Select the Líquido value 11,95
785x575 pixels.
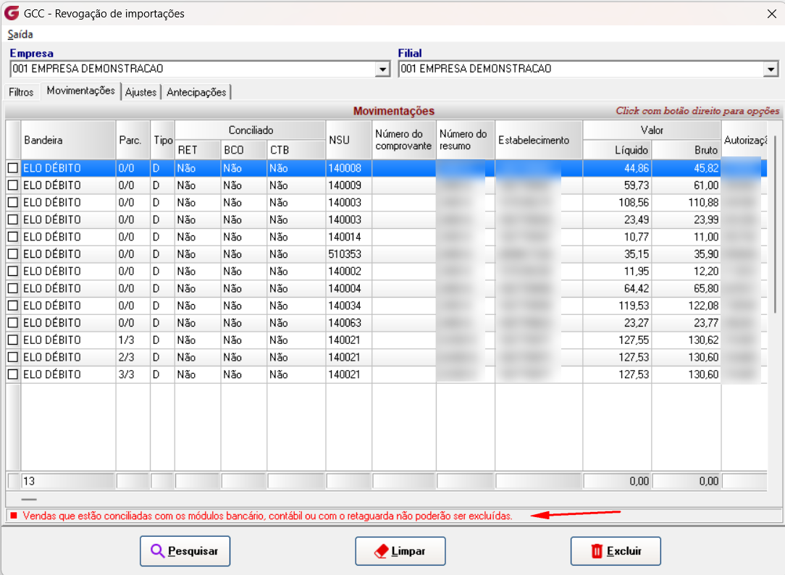point(617,272)
